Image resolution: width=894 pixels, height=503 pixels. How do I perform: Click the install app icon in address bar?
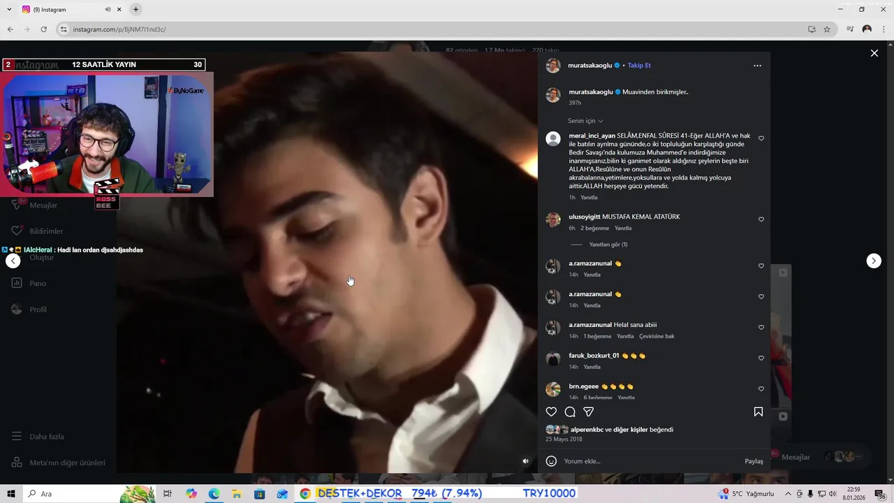click(x=812, y=29)
